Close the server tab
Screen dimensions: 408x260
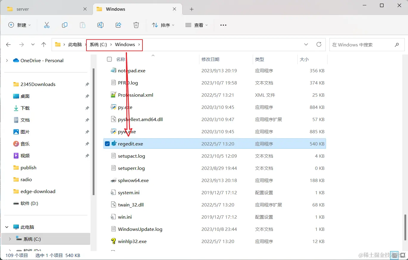85,9
